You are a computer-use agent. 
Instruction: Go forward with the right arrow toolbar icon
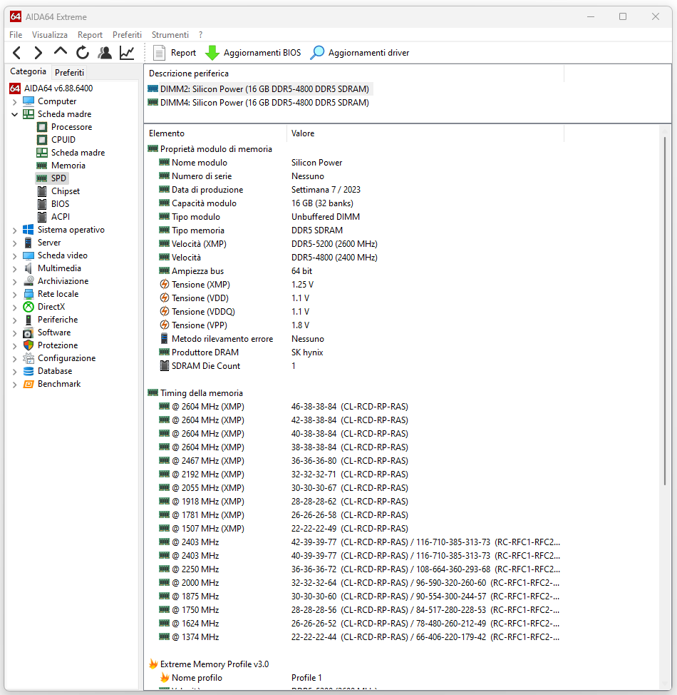[38, 53]
